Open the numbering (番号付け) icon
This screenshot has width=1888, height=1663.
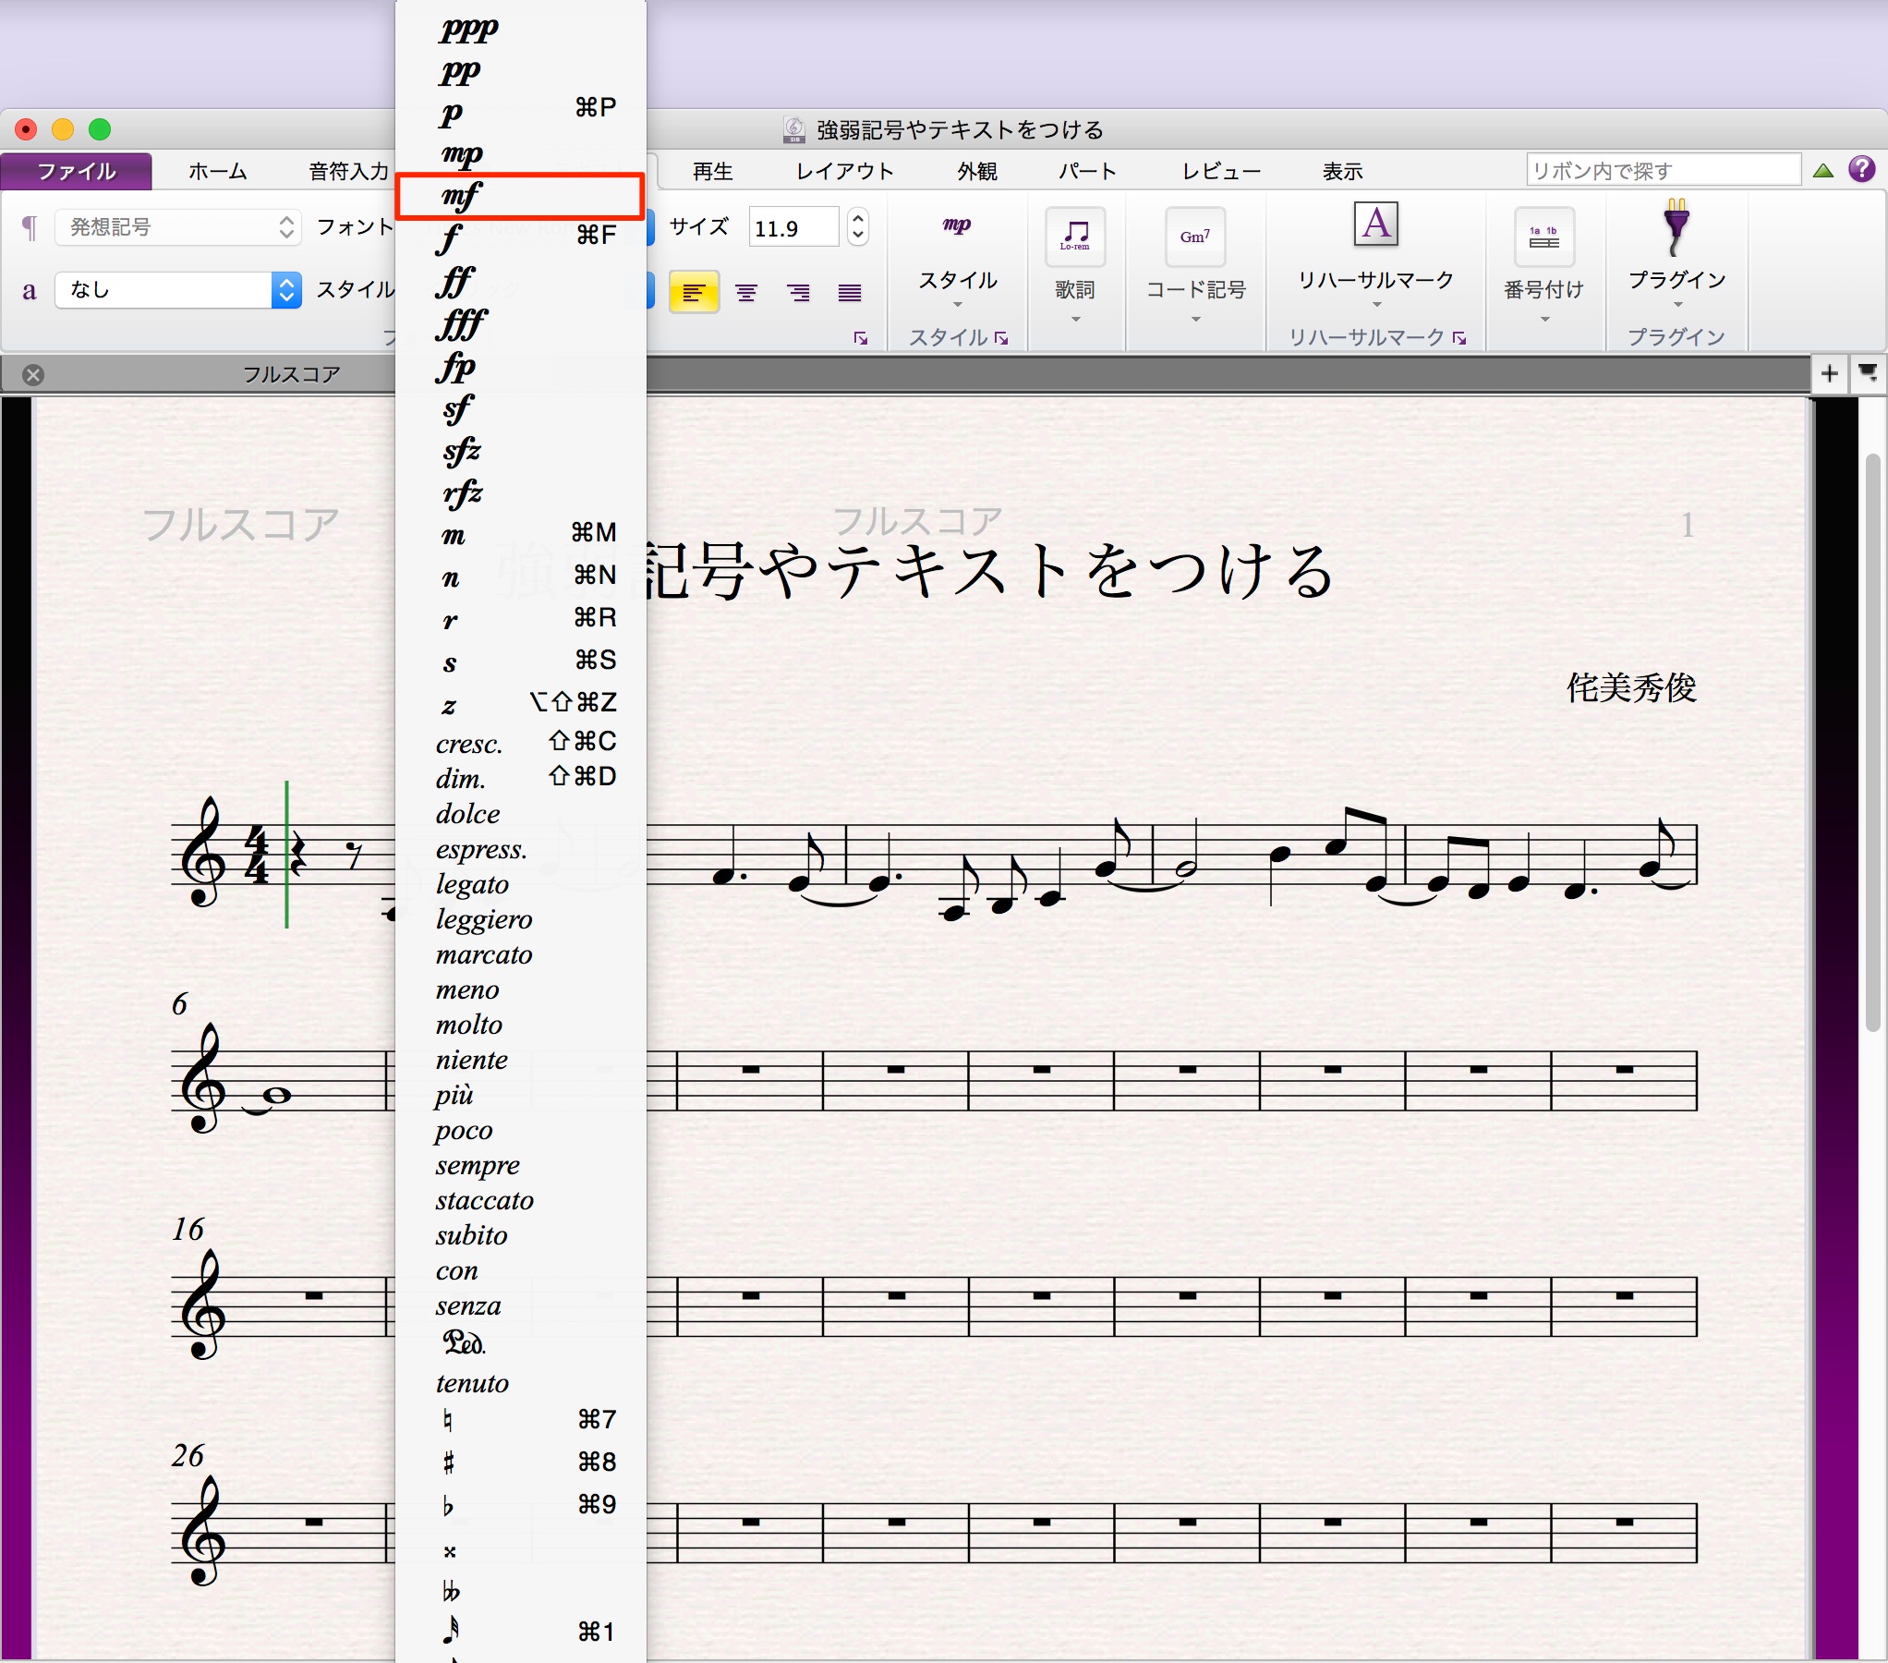coord(1543,237)
